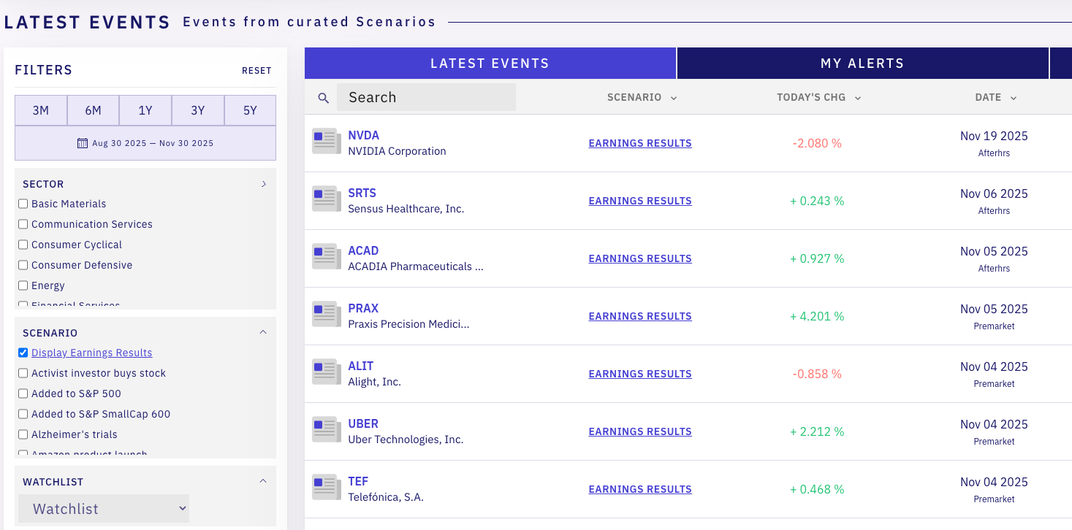Check the Energy sector
The image size is (1072, 530).
pos(23,285)
